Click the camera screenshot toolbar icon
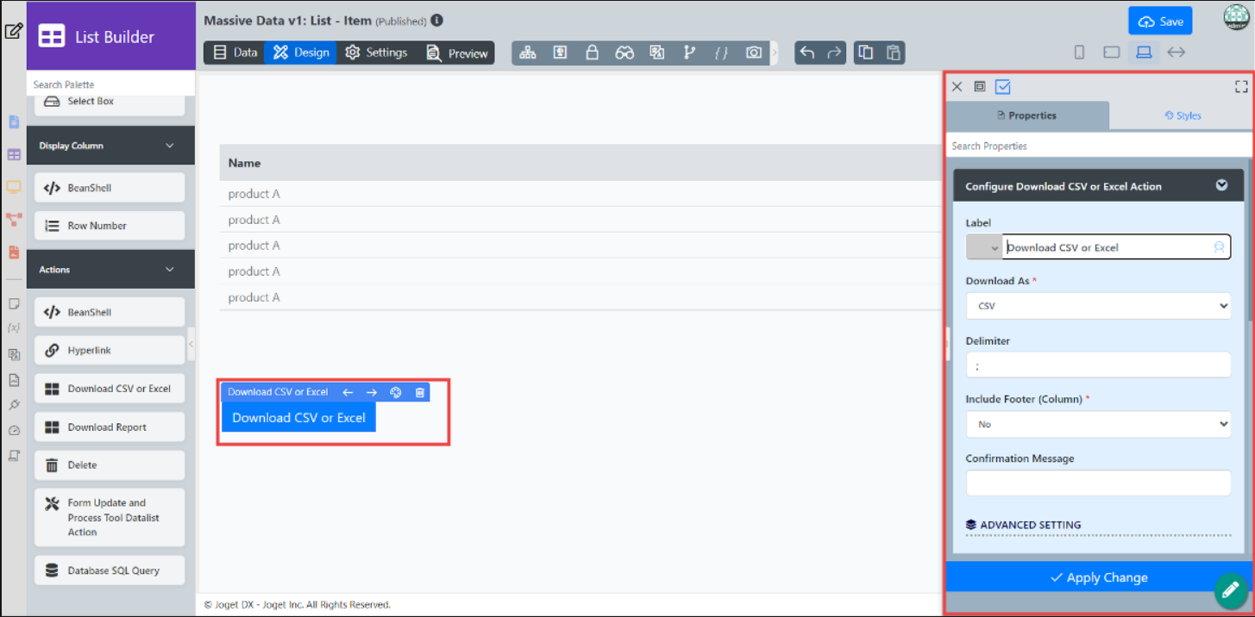1255x617 pixels. [754, 53]
